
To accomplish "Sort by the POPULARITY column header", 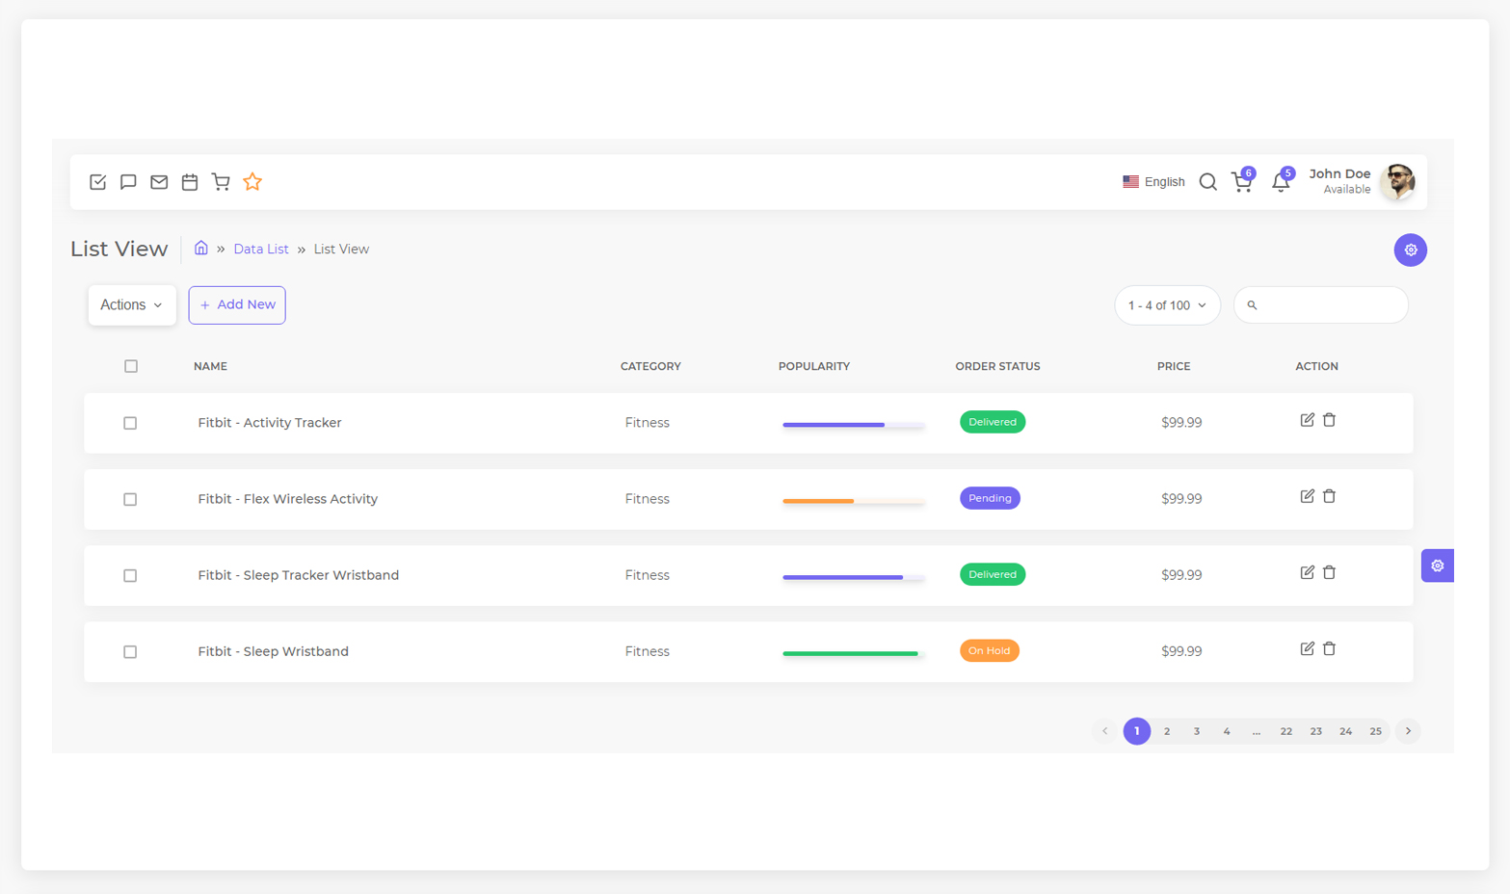I will pos(814,366).
